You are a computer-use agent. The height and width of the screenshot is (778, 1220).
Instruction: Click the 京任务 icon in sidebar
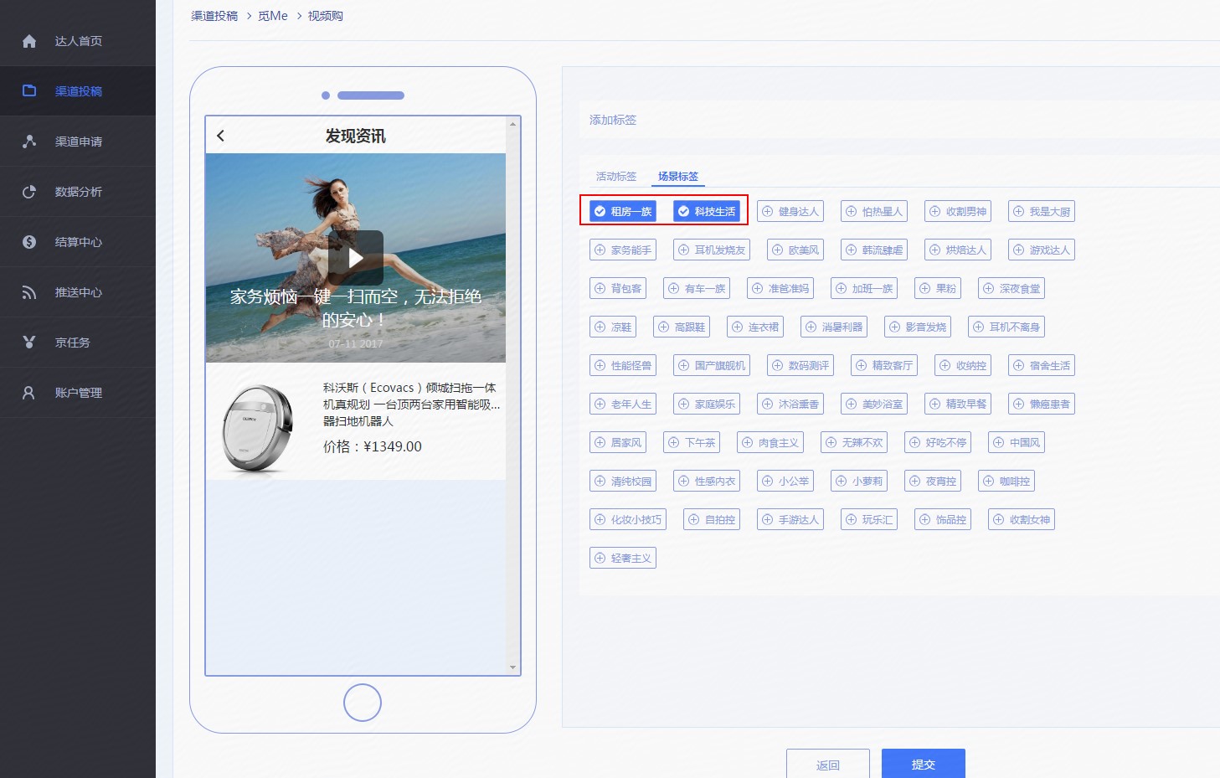click(29, 343)
